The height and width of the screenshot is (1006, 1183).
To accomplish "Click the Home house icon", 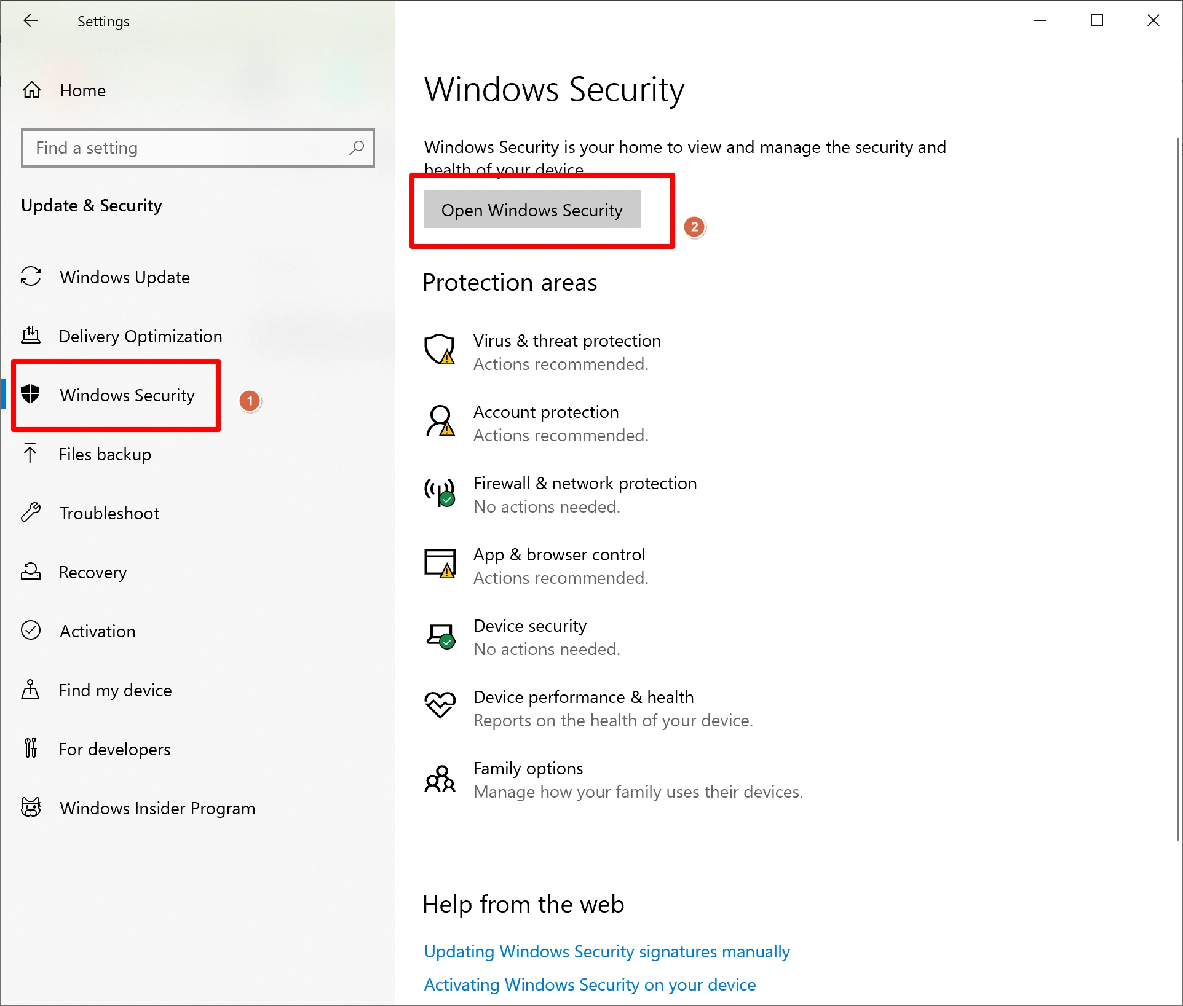I will point(32,90).
